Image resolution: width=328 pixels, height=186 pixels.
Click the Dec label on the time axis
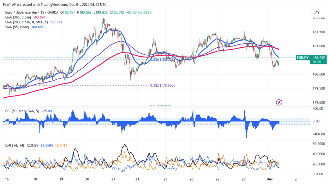[x=270, y=179]
